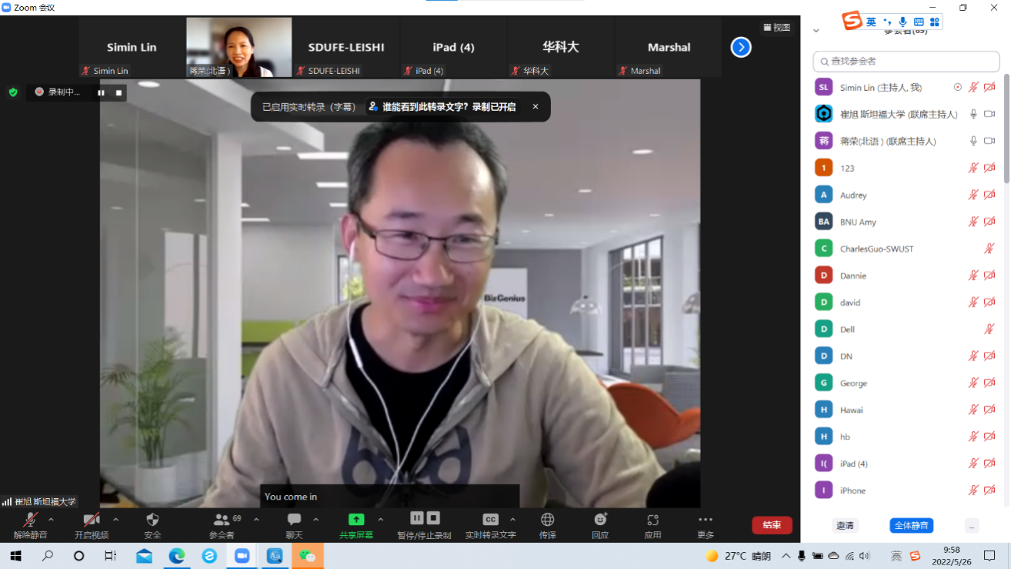Click the live transcript CC icon

coord(490,520)
